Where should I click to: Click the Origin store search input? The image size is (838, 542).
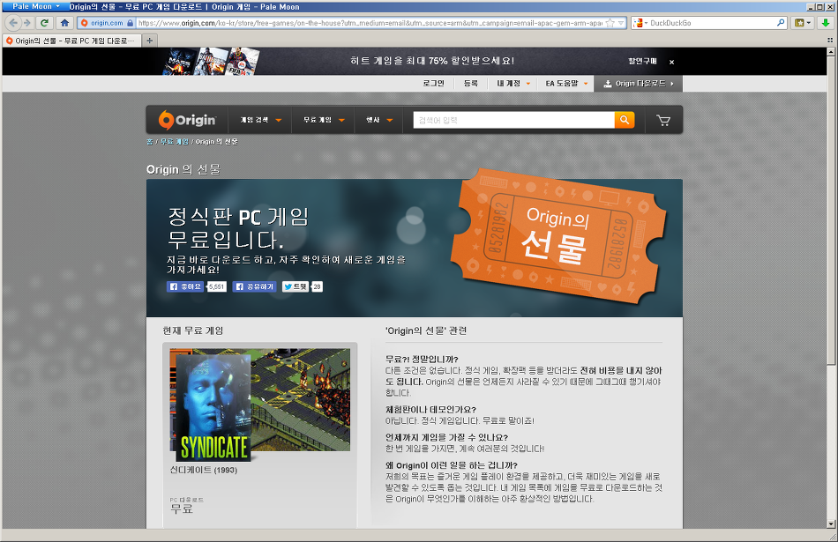point(513,120)
